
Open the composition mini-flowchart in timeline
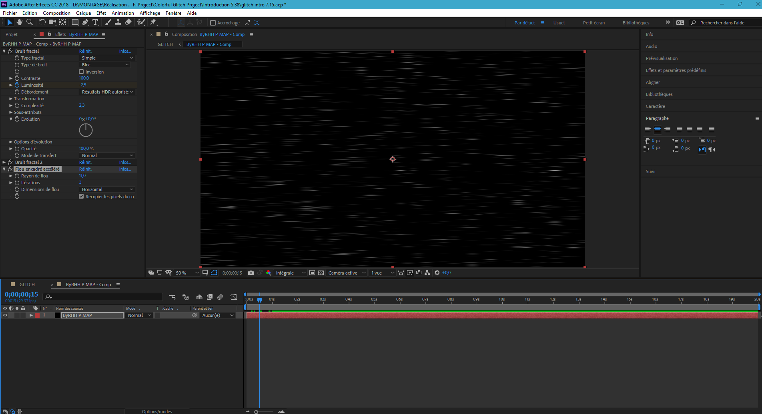pyautogui.click(x=172, y=297)
